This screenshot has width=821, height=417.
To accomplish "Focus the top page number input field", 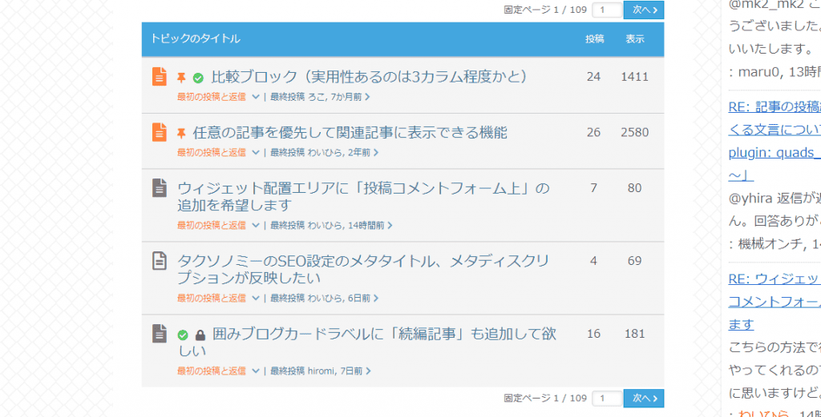I will pos(607,10).
